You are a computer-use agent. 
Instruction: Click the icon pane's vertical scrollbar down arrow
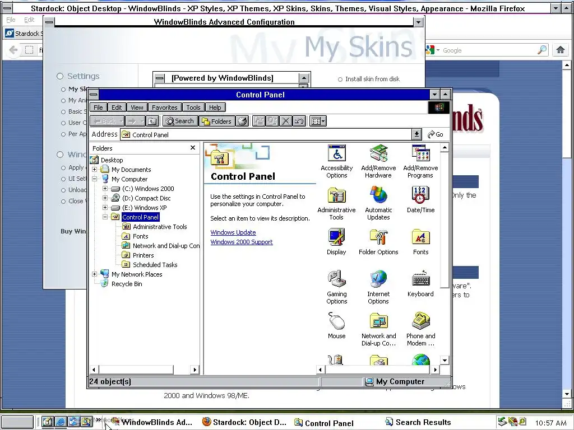pyautogui.click(x=445, y=360)
